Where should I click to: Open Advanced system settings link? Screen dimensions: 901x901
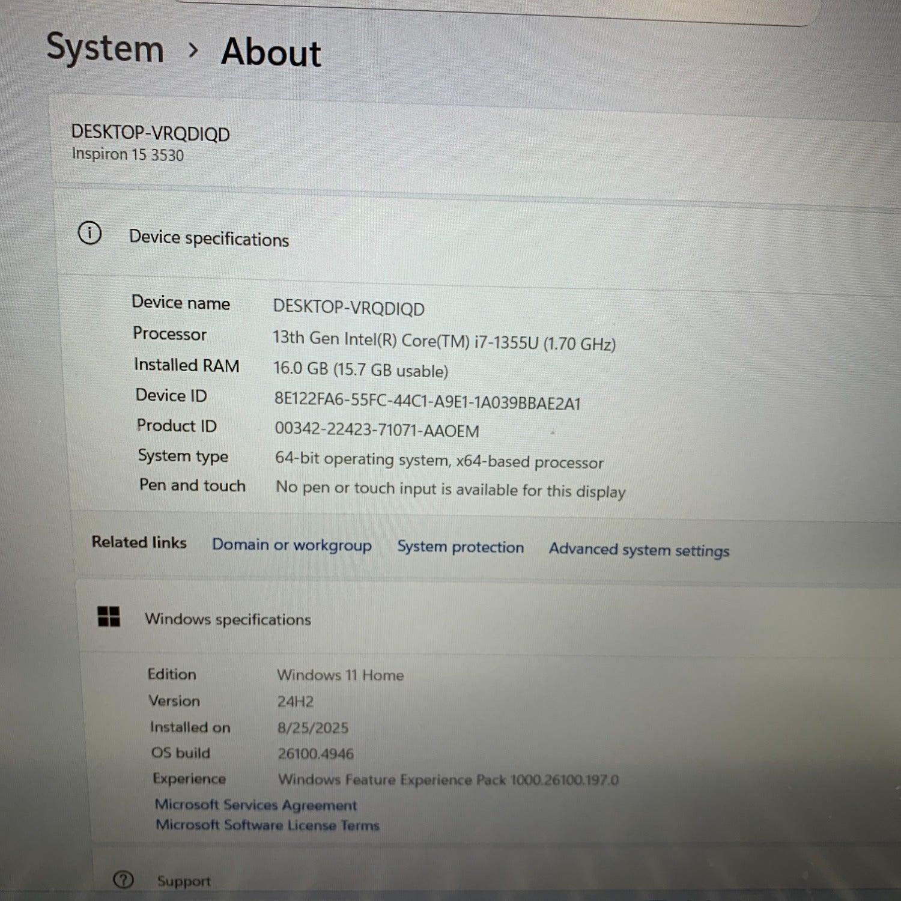pos(639,550)
